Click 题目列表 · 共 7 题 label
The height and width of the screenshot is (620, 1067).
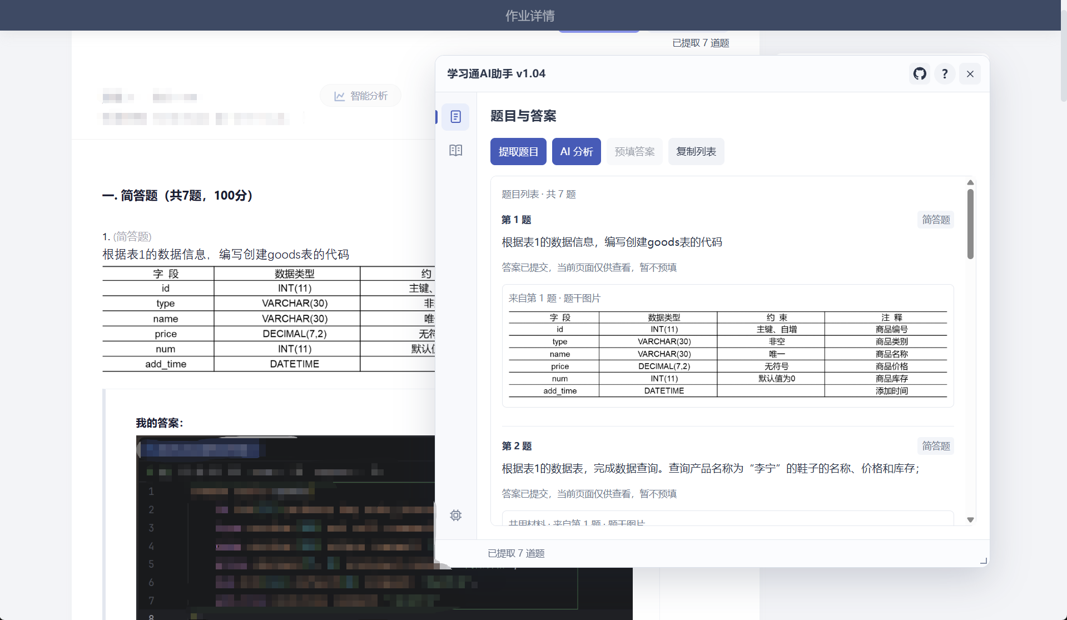point(539,194)
